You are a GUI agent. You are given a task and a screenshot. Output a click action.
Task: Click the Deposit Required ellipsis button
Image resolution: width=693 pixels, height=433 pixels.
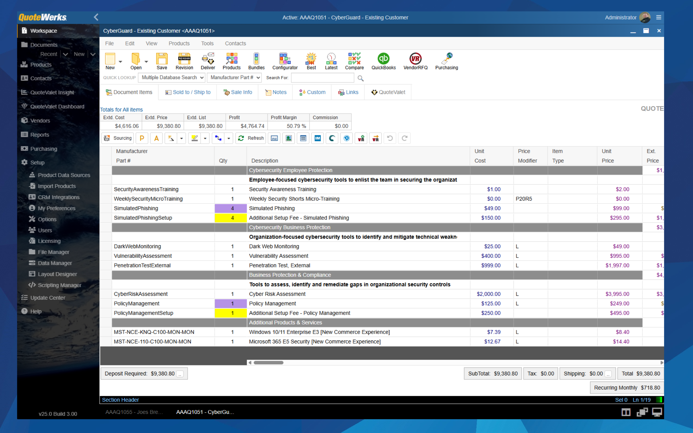180,373
